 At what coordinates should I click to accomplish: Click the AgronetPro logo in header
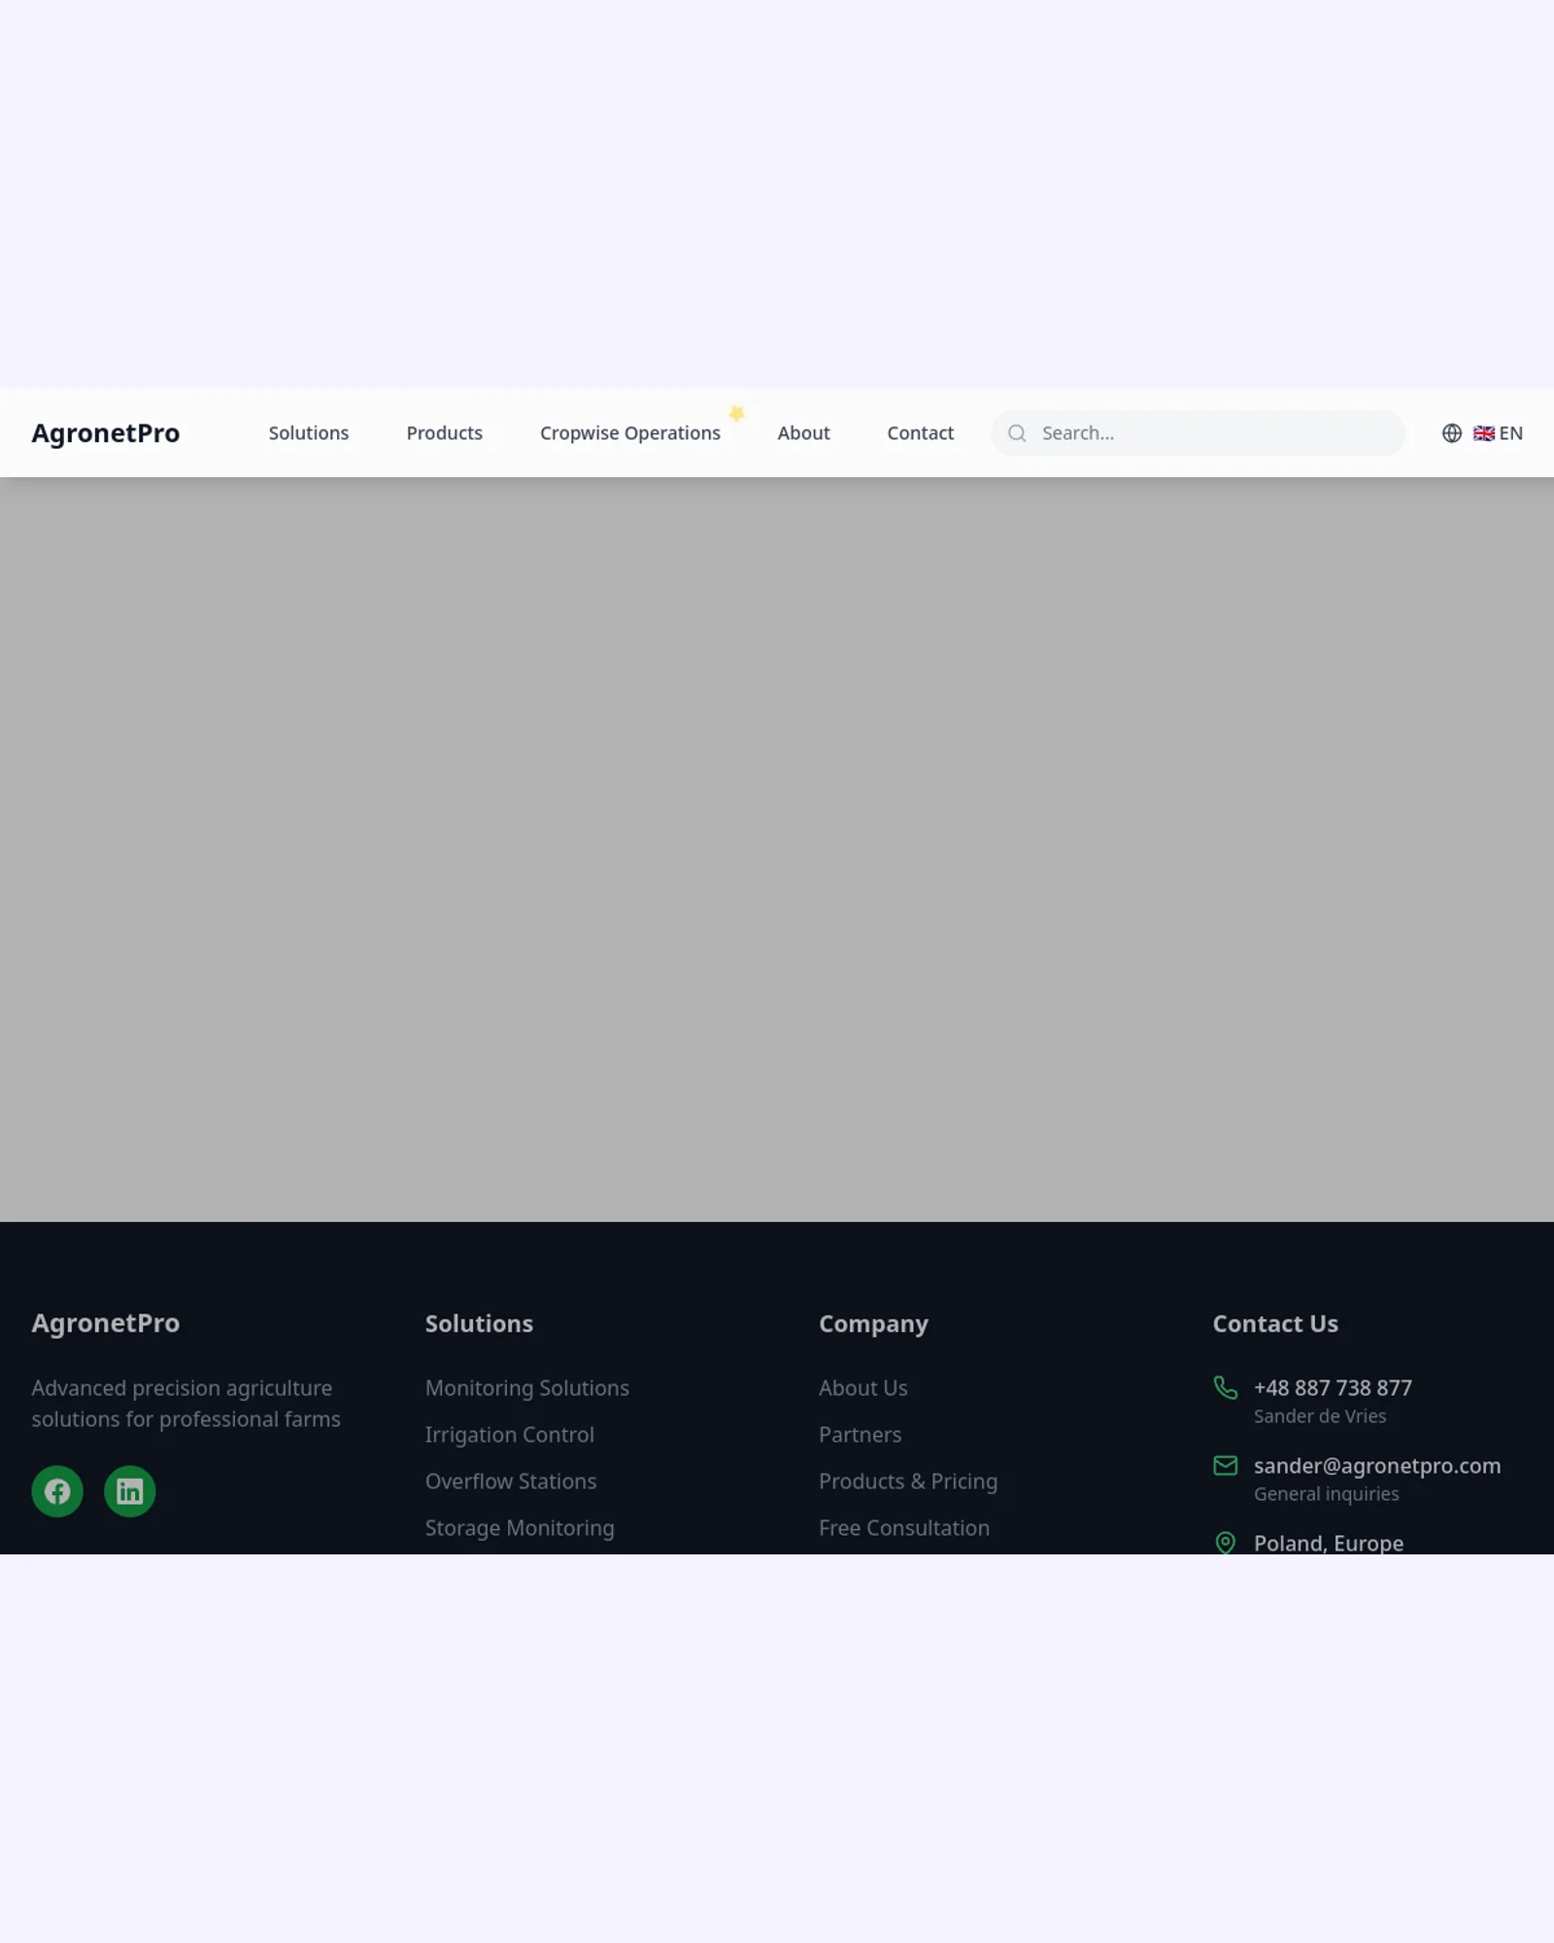point(106,433)
